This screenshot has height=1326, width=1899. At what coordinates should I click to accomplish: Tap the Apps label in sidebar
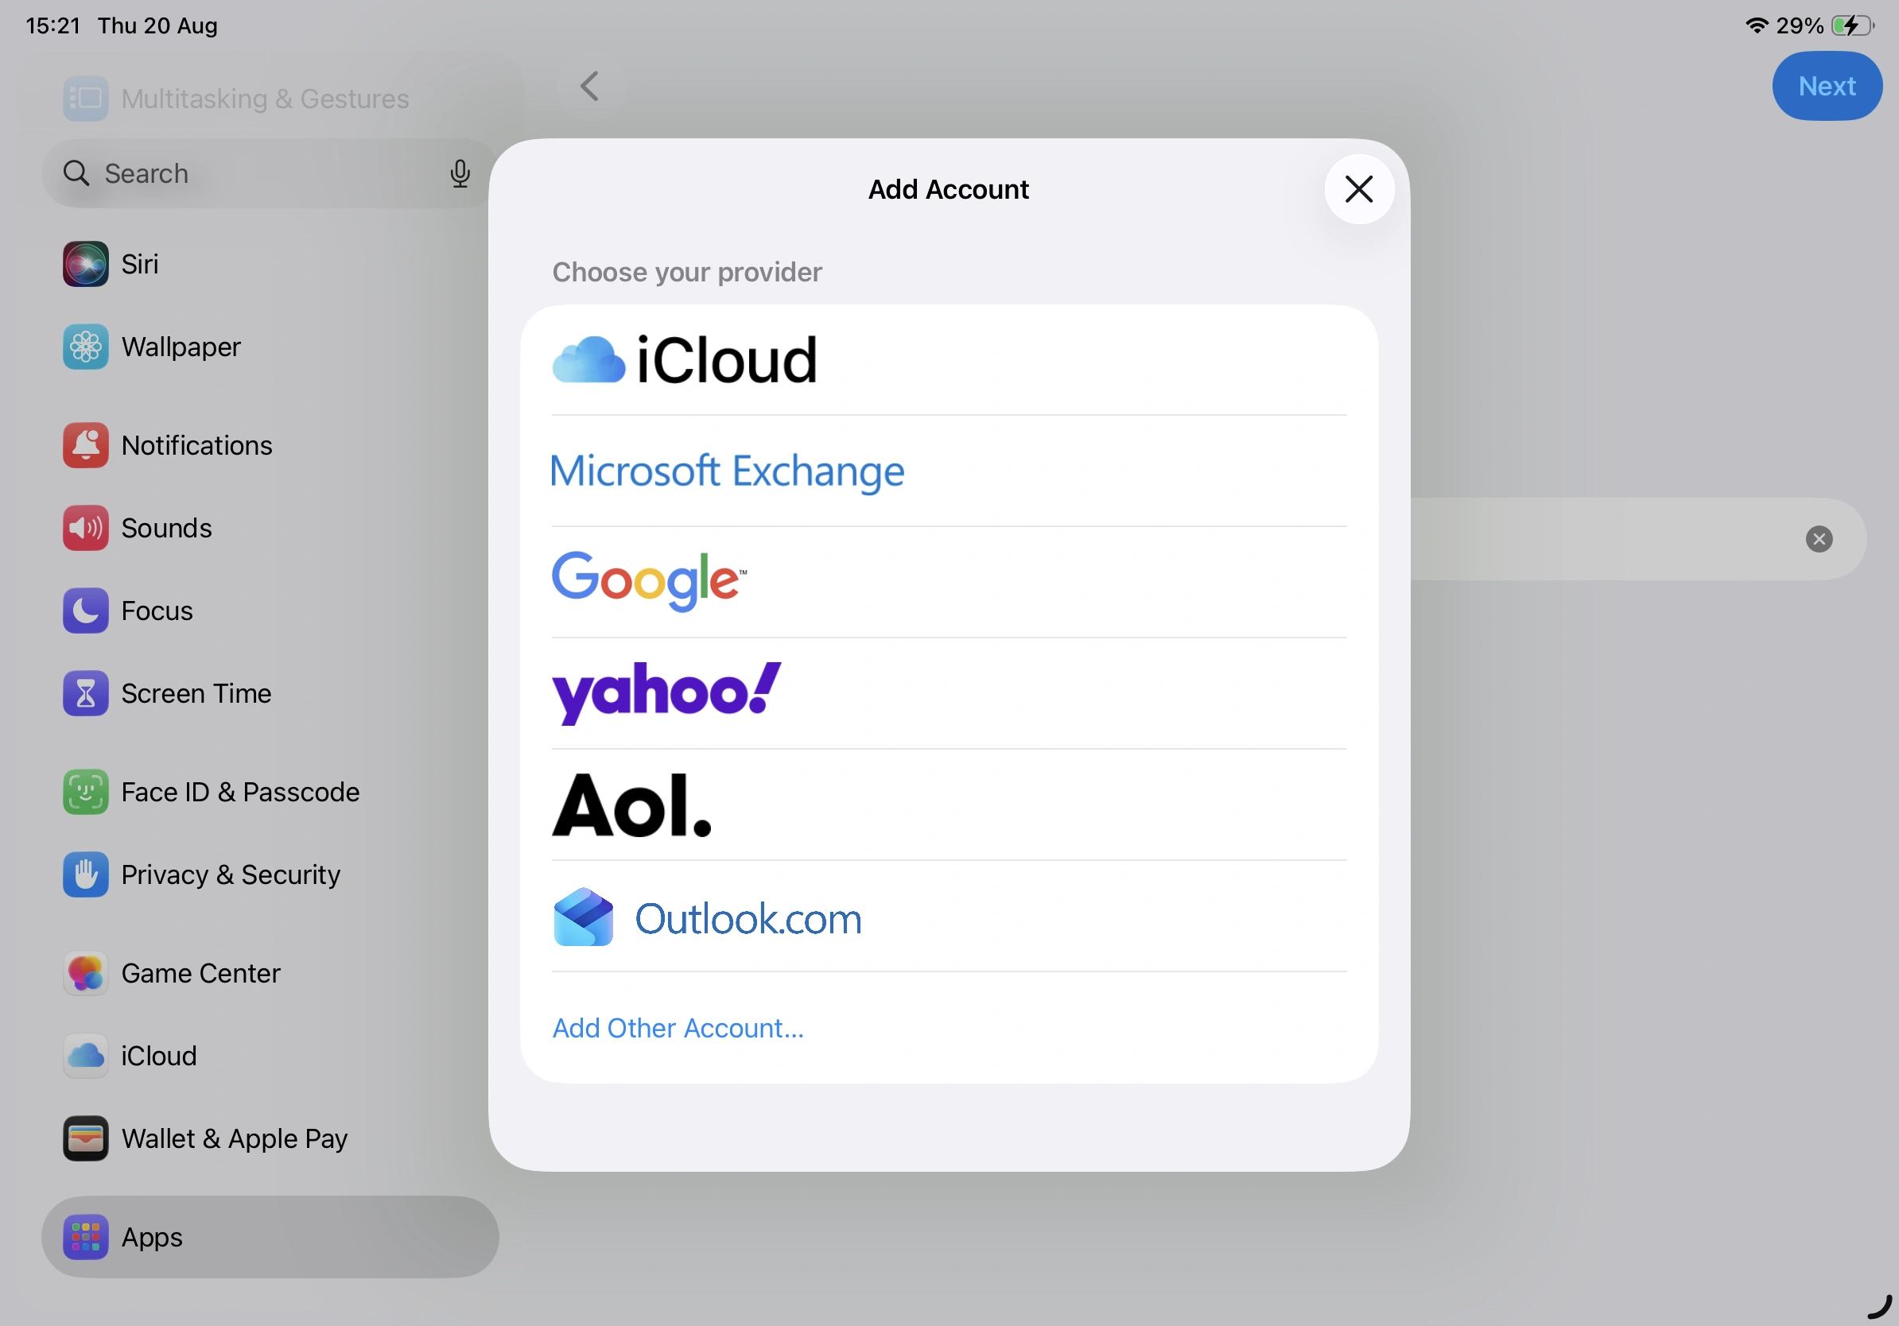tap(152, 1238)
